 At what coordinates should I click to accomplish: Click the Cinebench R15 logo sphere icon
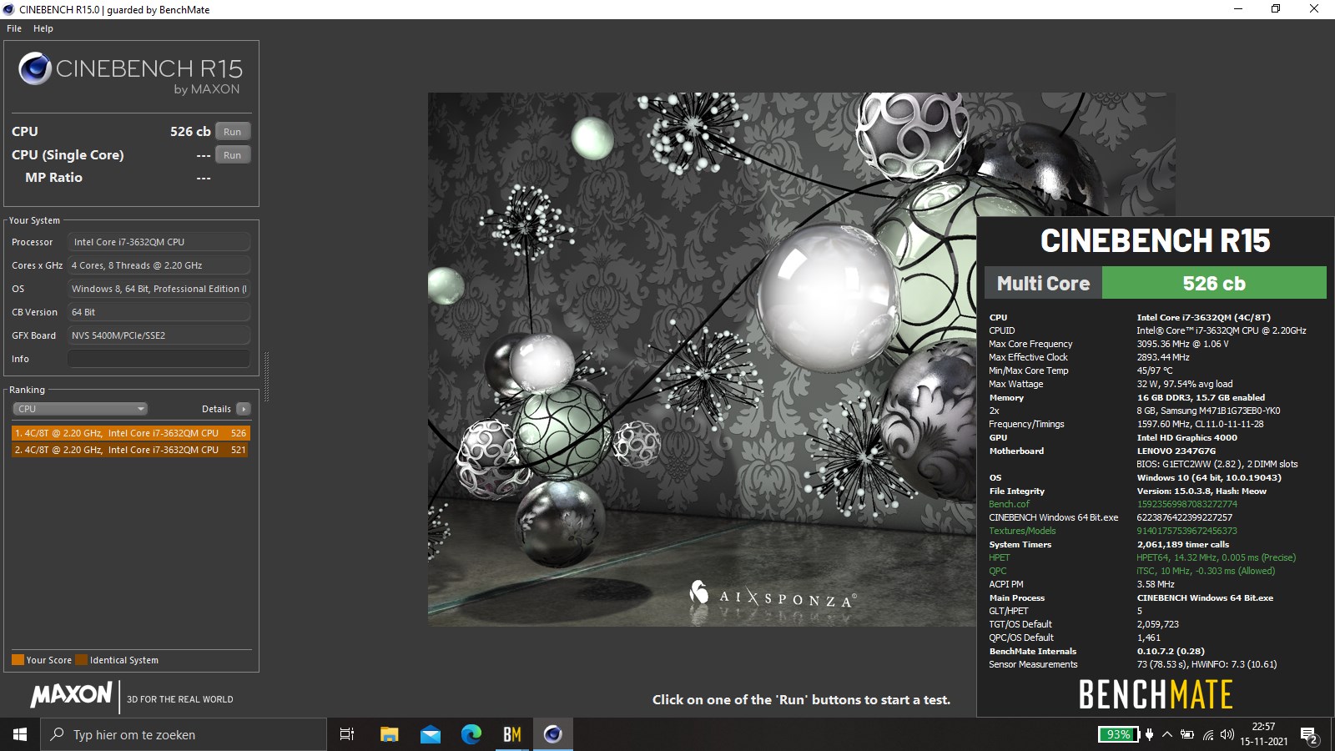click(35, 68)
